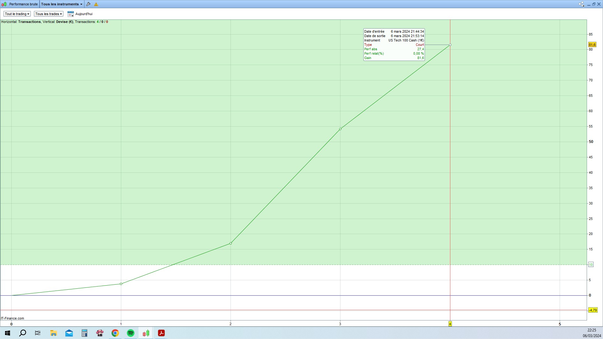
Task: Open Google Chrome from the taskbar
Action: [x=115, y=333]
